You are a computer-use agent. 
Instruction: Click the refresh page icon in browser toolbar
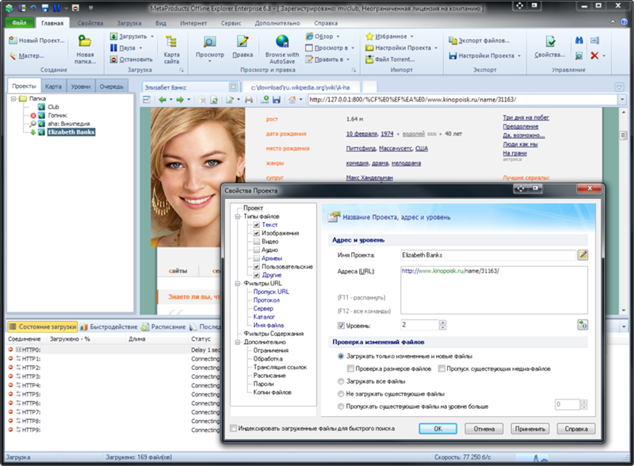214,100
